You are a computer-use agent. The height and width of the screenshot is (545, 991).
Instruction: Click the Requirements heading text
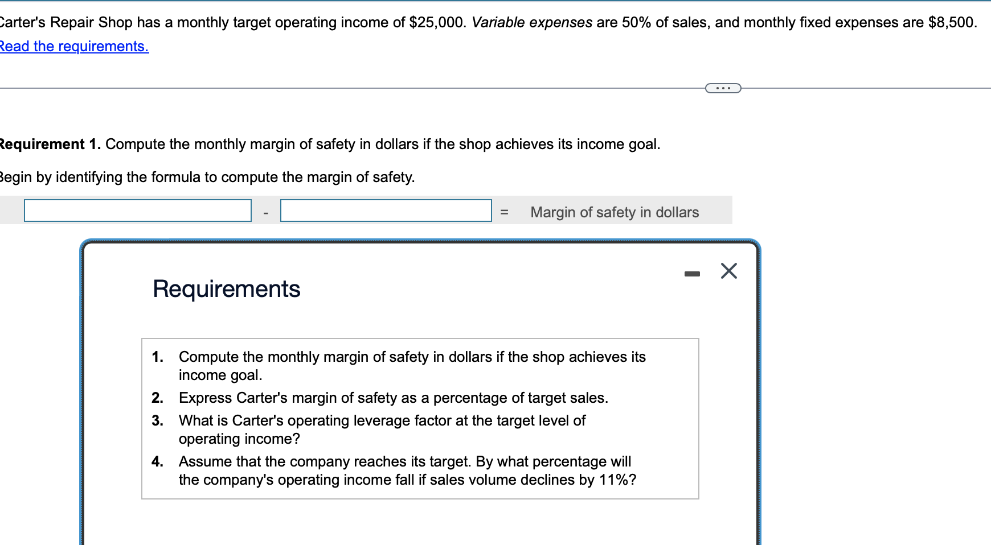(x=226, y=289)
